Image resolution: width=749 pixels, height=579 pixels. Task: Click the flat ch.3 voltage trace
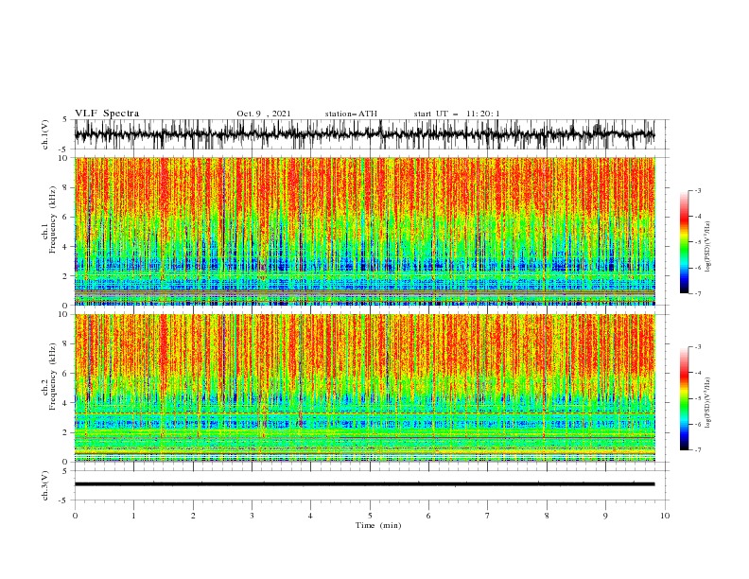point(364,484)
